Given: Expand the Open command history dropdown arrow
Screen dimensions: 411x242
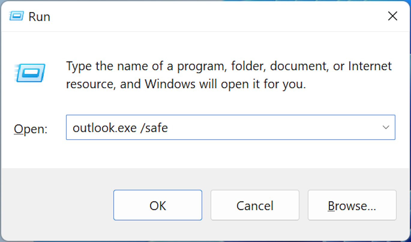Looking at the screenshot, I should coord(386,127).
